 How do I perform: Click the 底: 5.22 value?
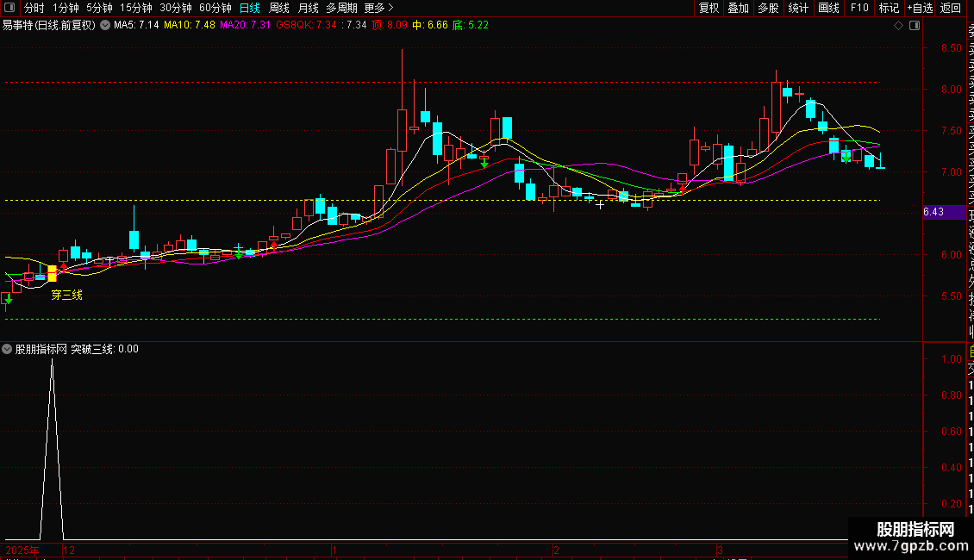tap(471, 26)
